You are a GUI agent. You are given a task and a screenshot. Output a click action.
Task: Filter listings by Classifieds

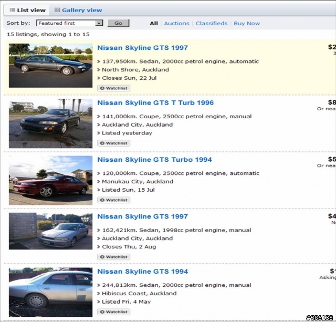point(212,23)
